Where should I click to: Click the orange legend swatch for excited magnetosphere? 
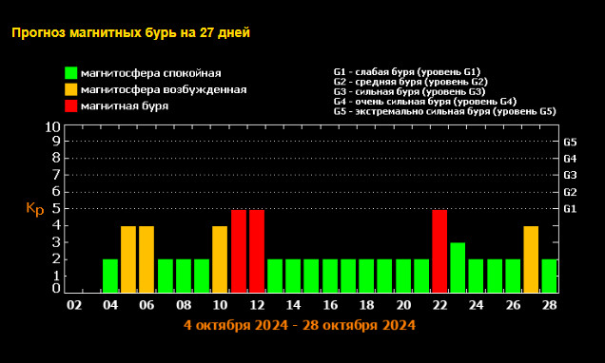[71, 89]
